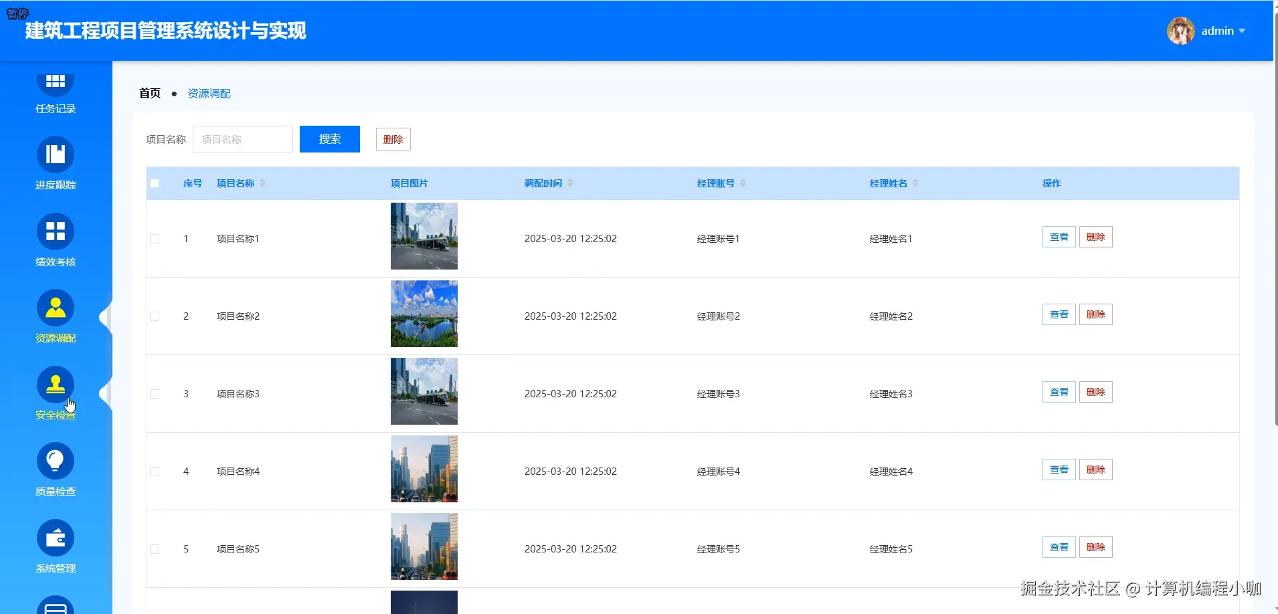Delete the 项目名称3 row

[1096, 392]
